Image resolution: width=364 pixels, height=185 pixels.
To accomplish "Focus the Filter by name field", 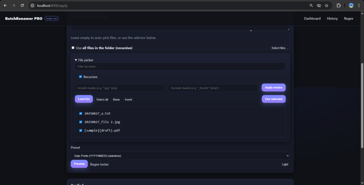I will tap(180, 66).
